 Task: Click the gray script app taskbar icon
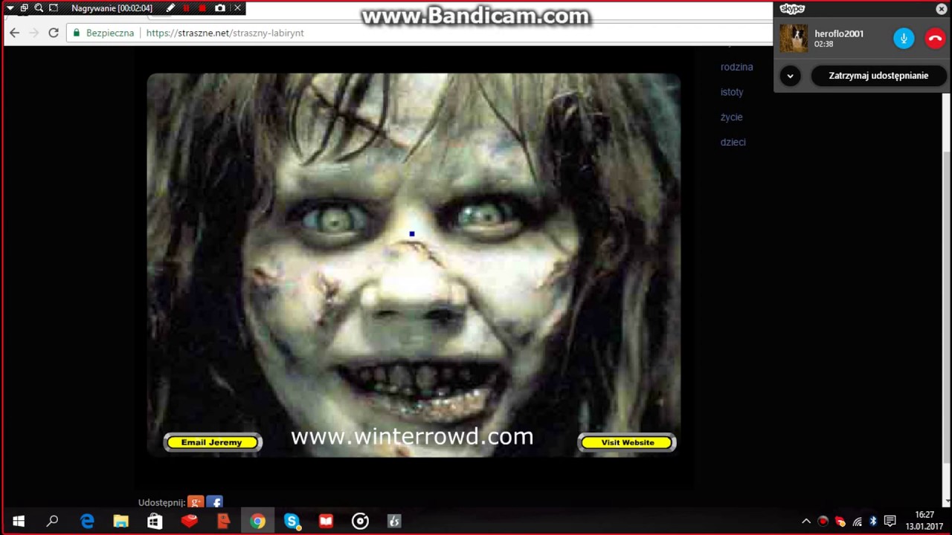coord(394,522)
